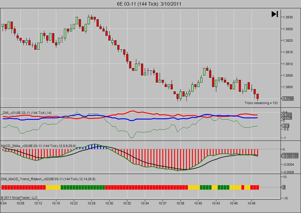Click the 1.3820 price axis label
This screenshot has height=213, width=301.
pyautogui.click(x=288, y=41)
